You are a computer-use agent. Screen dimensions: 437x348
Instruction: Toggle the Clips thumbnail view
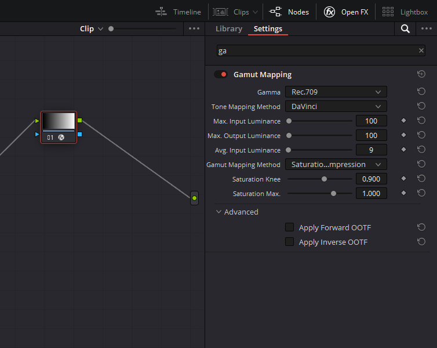click(x=231, y=12)
